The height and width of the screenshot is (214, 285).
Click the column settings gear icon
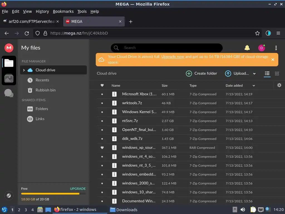point(279,85)
